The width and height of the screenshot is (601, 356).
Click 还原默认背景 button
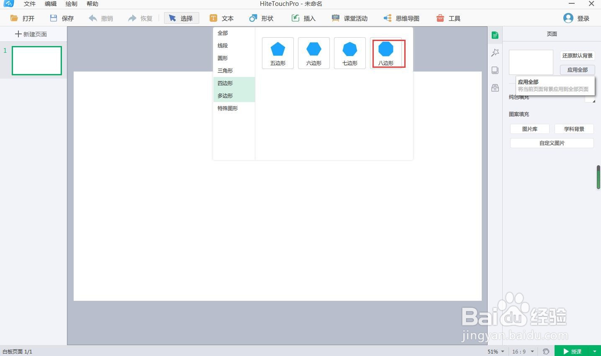577,56
